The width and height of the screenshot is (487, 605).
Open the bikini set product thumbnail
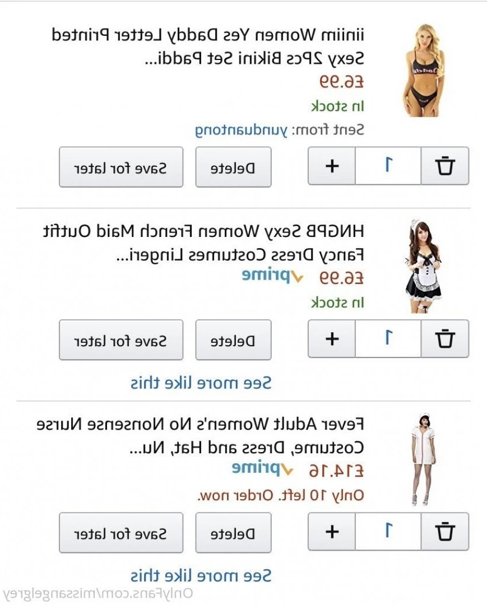click(x=423, y=70)
